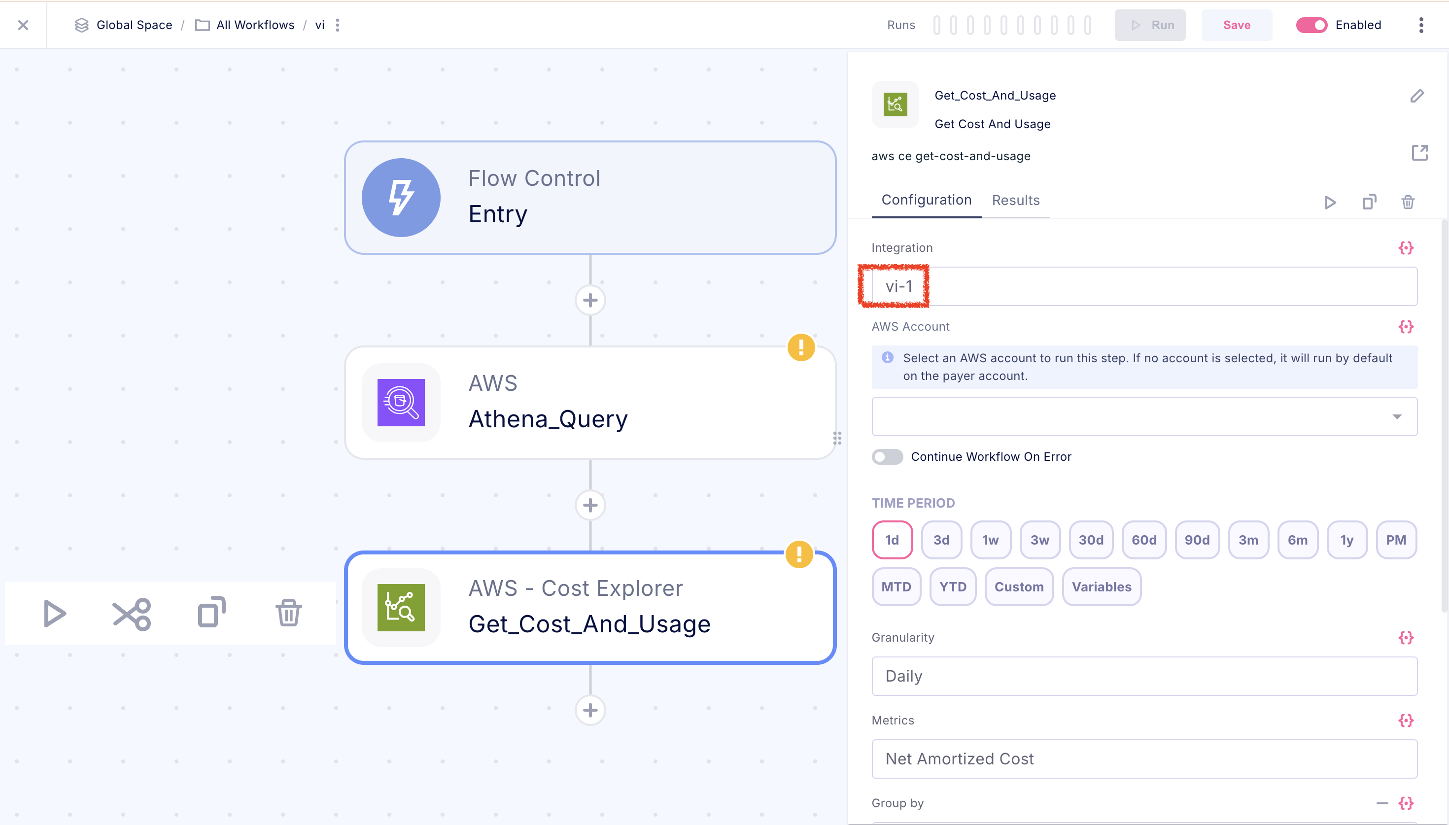Image resolution: width=1449 pixels, height=825 pixels.
Task: Click the trash icon in configuration panel
Action: click(1408, 202)
